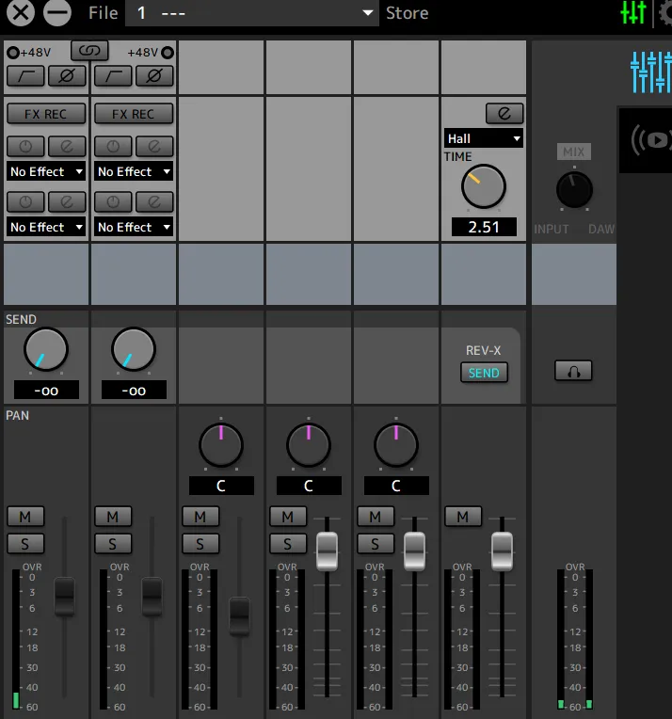Viewport: 672px width, 719px height.
Task: Expand channel 1 top No Effect dropdown
Action: [x=46, y=172]
